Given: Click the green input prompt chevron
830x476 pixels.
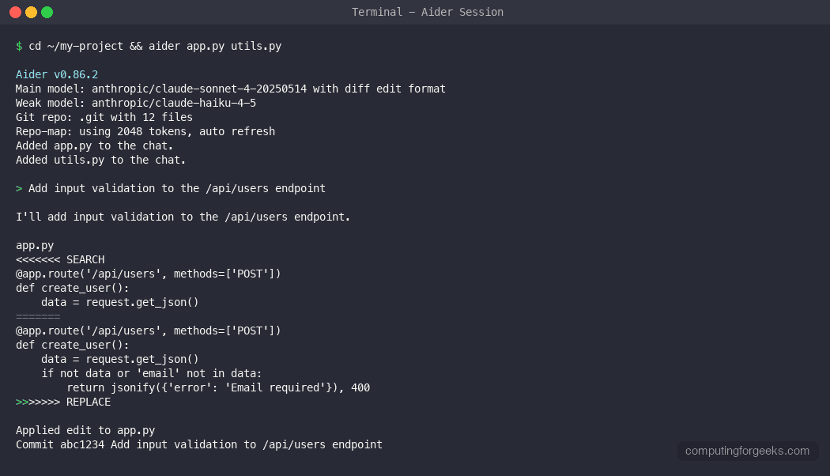Looking at the screenshot, I should (18, 188).
